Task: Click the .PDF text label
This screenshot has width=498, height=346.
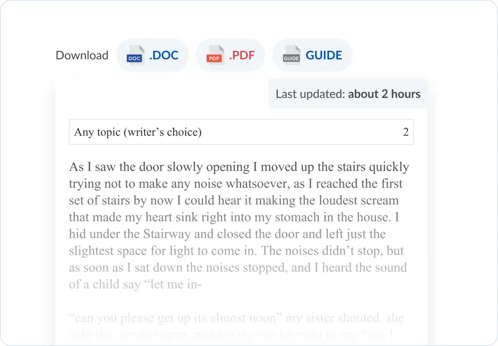Action: [242, 55]
